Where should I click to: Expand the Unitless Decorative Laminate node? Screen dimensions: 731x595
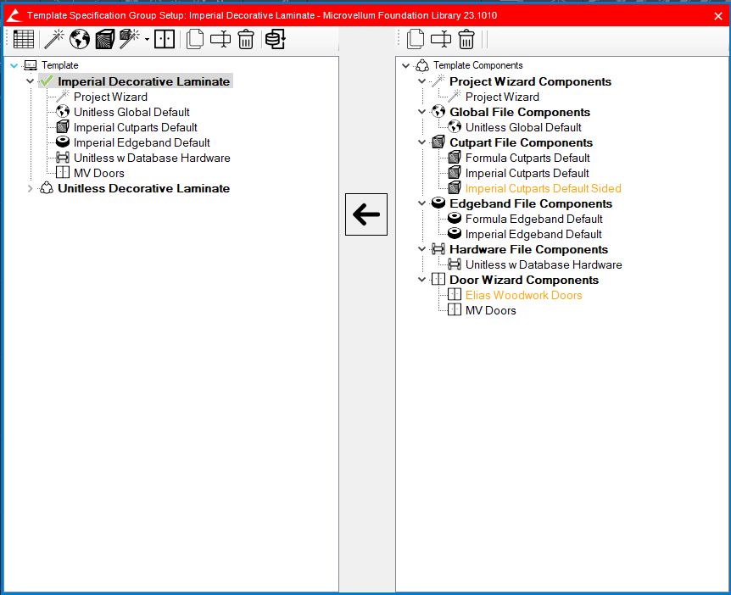31,188
